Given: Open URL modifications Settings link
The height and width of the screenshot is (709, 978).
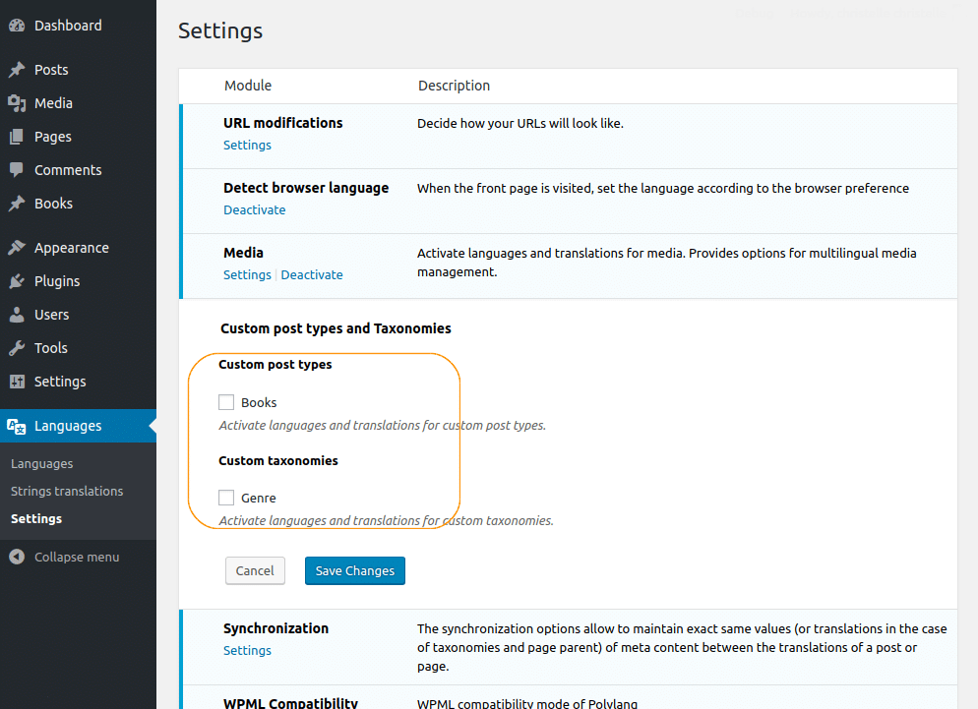Looking at the screenshot, I should (x=247, y=145).
